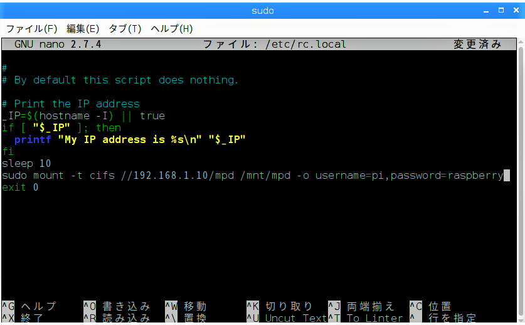Click the '^C 位置' shortcut hint
The height and width of the screenshot is (325, 525).
(430, 306)
